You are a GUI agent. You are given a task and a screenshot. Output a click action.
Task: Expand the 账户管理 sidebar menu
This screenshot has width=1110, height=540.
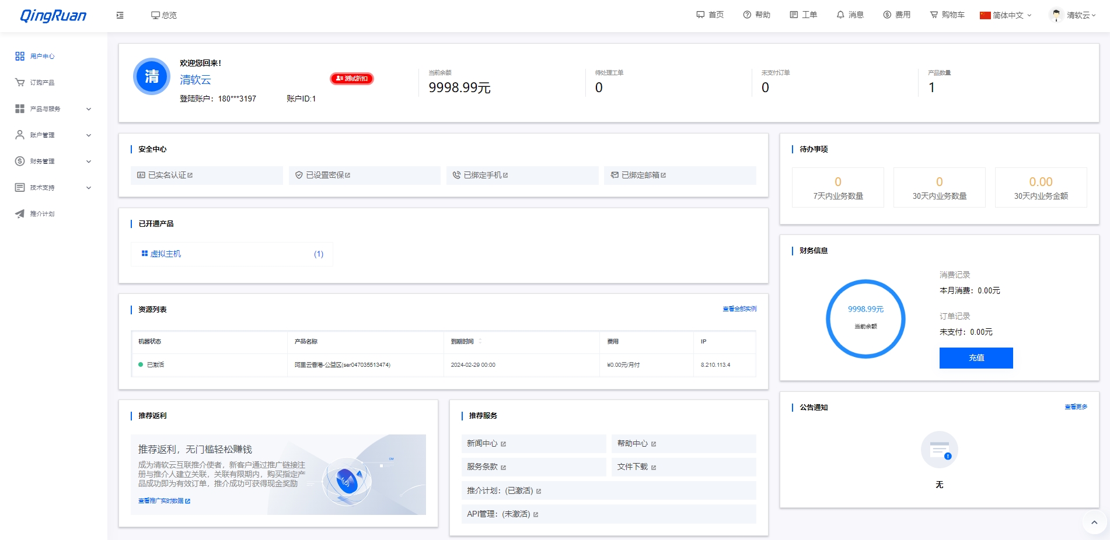point(54,135)
